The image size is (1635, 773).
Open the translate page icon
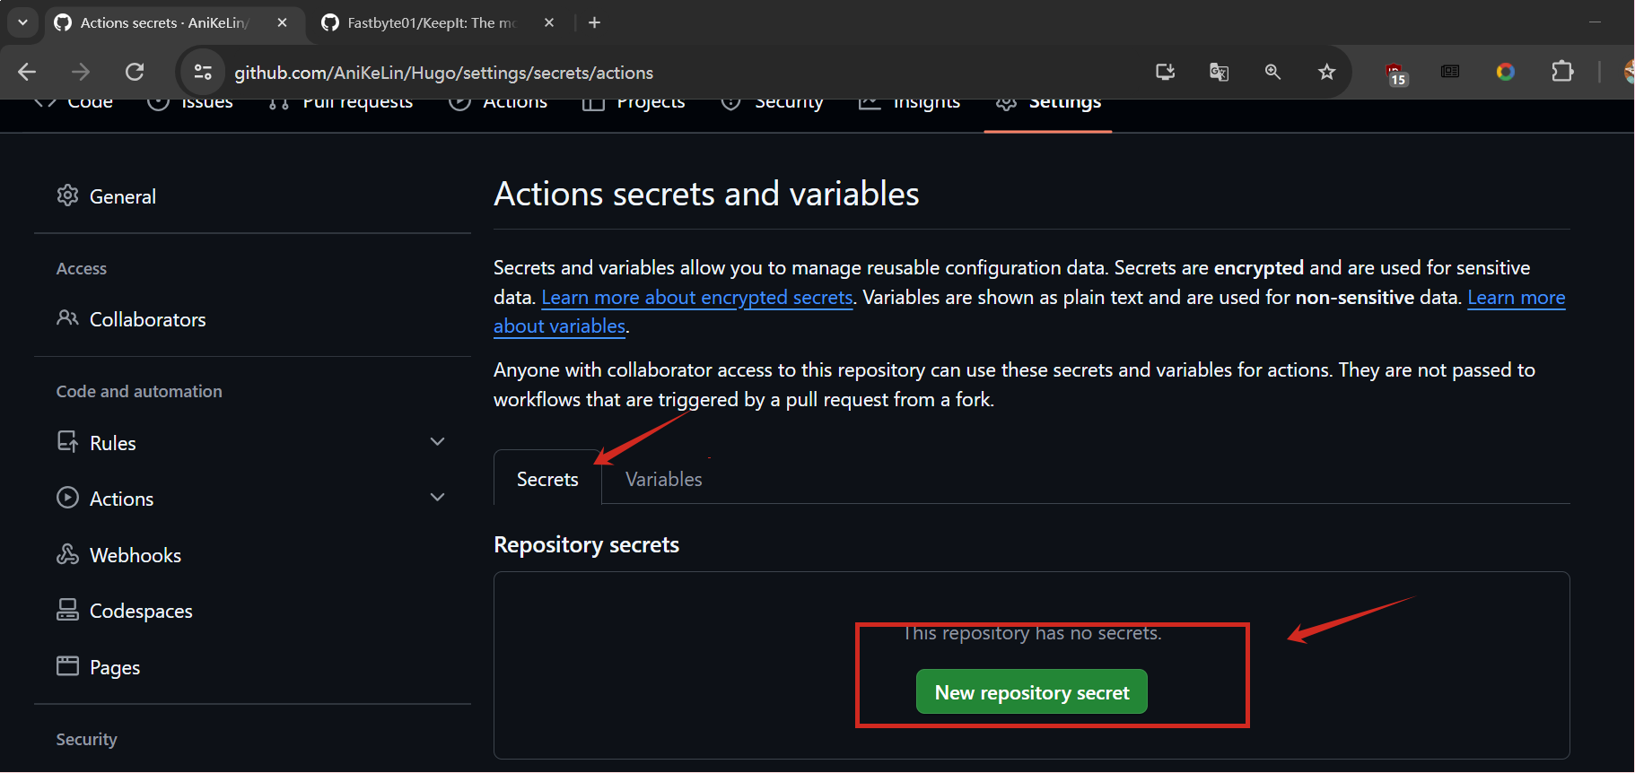1219,72
